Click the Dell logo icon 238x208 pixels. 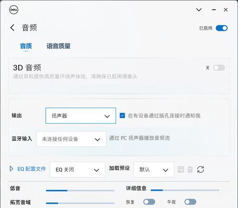(14, 10)
